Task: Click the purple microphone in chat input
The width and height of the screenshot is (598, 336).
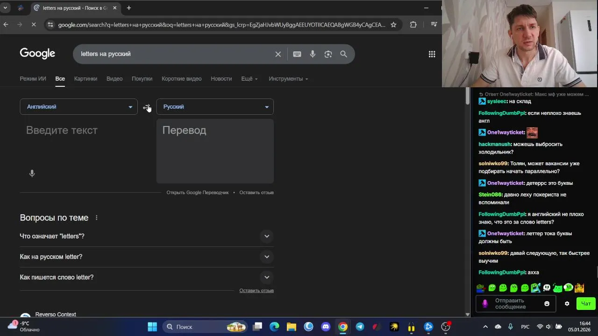Action: click(485, 304)
